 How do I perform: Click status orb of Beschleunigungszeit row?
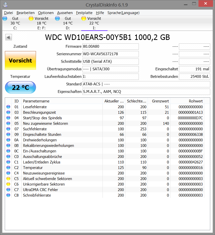click(x=8, y=112)
